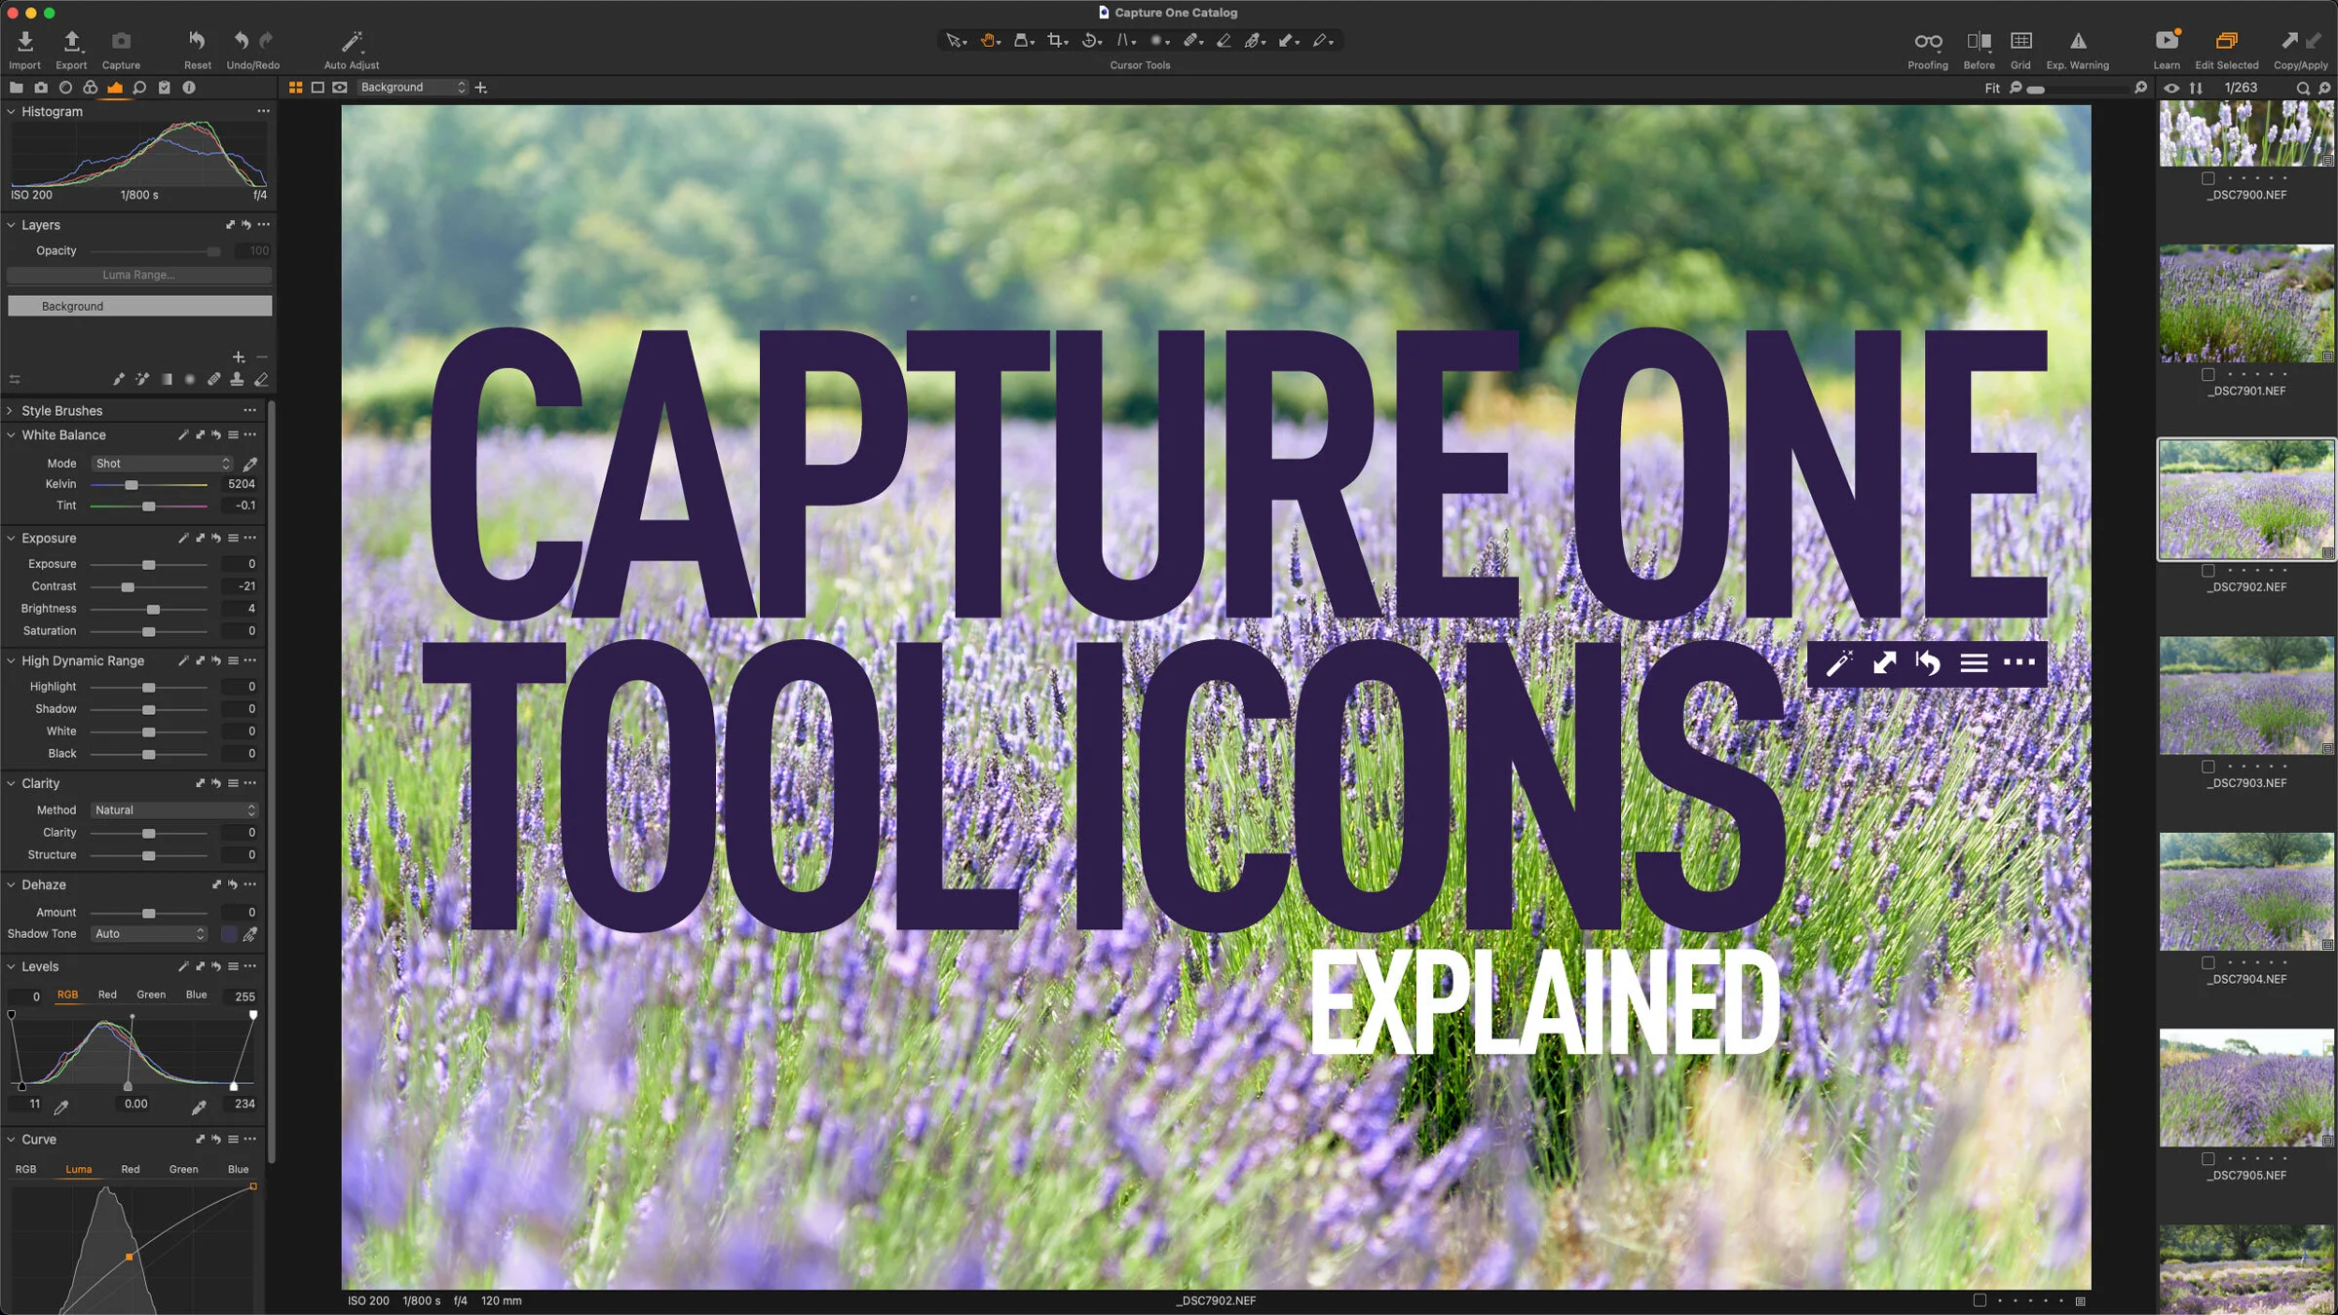Click the Import icon in toolbar
The height and width of the screenshot is (1315, 2338).
(25, 41)
